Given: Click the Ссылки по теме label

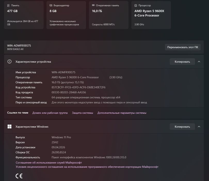Looking at the screenshot, I should (x=18, y=112).
